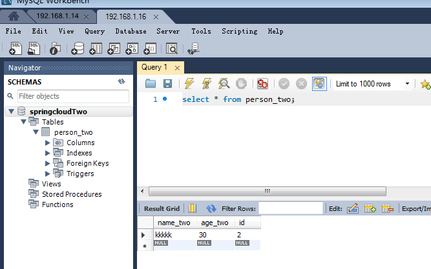Expand the Indexes node

click(48, 153)
